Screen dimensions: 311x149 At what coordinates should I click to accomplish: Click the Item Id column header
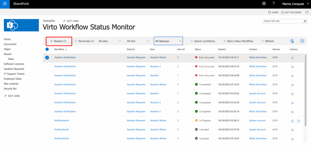[x=181, y=49]
